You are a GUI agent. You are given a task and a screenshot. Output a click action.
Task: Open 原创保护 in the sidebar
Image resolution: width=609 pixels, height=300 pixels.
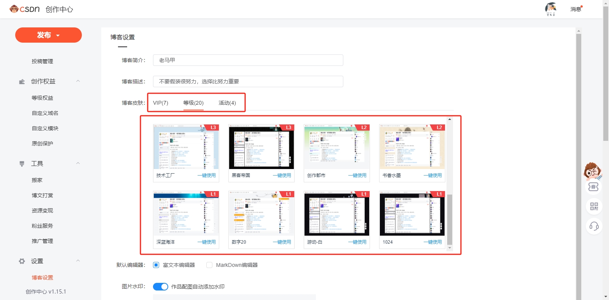coord(42,144)
